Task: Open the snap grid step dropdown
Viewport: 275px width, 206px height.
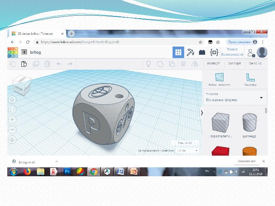Action: pos(187,150)
